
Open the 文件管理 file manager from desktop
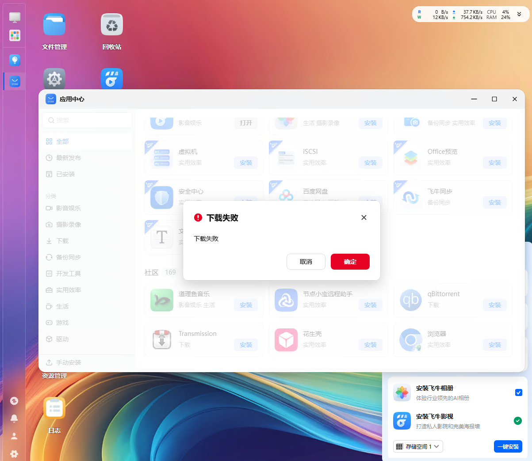point(54,25)
